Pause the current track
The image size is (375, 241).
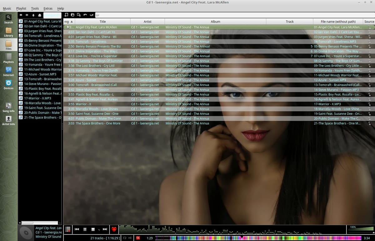pyautogui.click(x=85, y=229)
